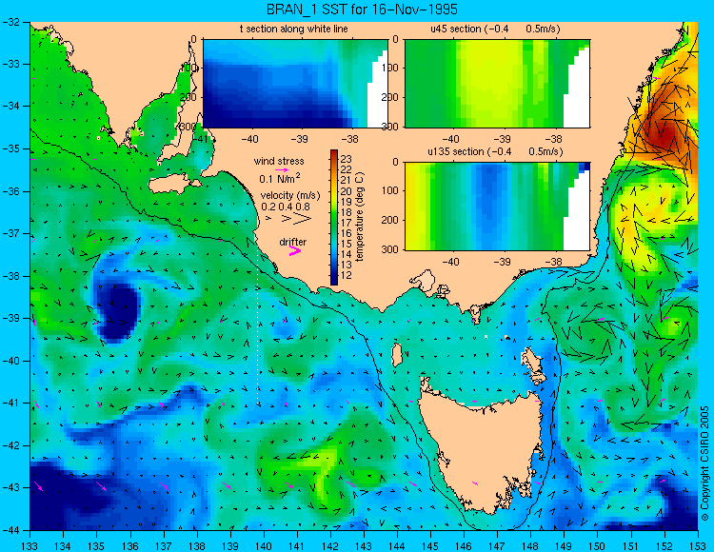The height and width of the screenshot is (552, 714).
Task: Click the 'temperature (deg C)' colorbar label
Action: coord(360,217)
